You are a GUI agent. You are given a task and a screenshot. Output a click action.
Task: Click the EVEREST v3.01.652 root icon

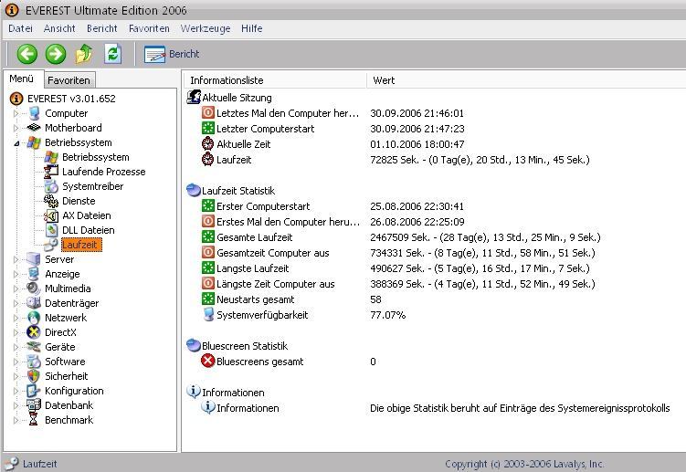click(x=16, y=99)
